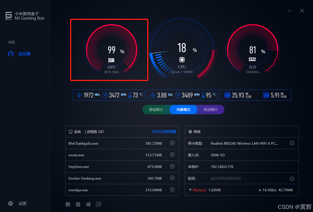Switch to 静谧模式 quiet mode
Image resolution: width=313 pixels, height=212 pixels.
click(x=156, y=110)
